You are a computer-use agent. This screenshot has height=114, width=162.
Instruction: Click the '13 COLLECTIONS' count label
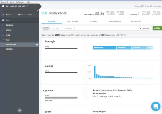(25, 15)
